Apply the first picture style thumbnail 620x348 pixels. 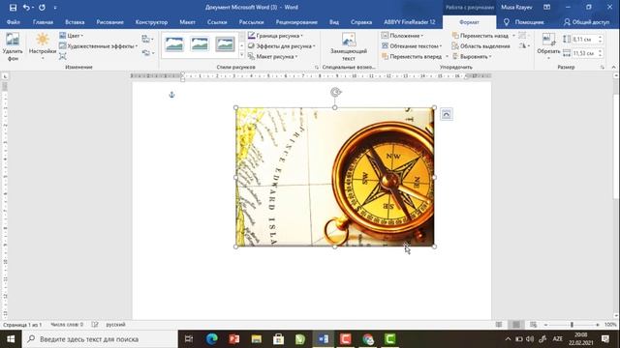[174, 44]
